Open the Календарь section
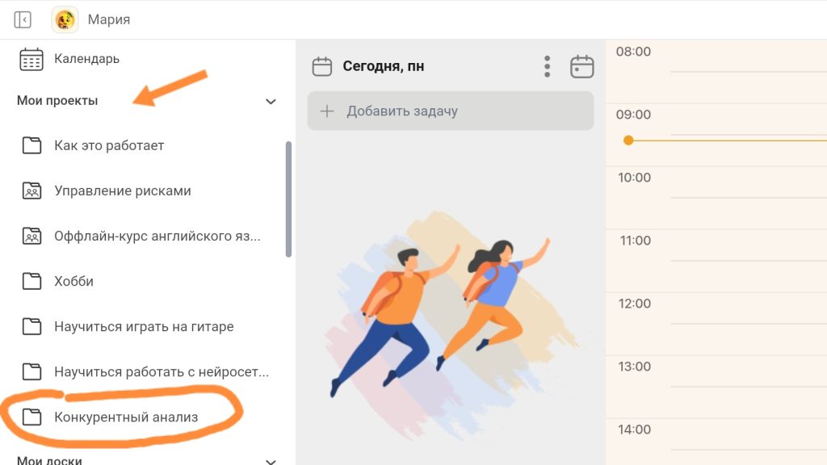827x465 pixels. (87, 58)
